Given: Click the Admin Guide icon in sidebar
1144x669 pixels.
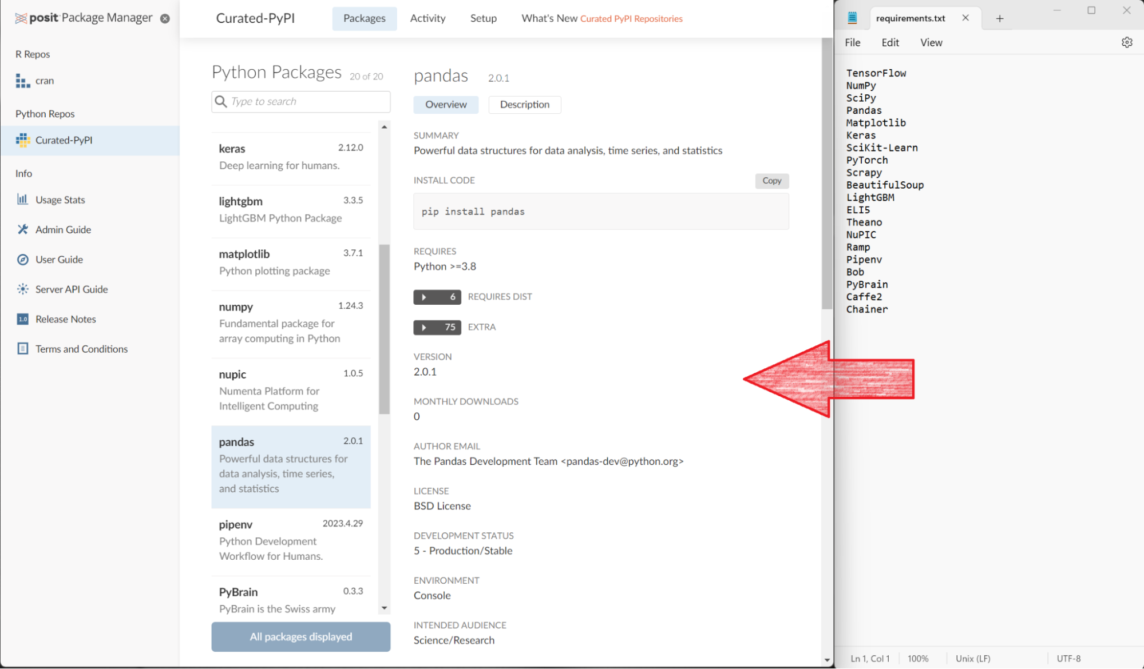Looking at the screenshot, I should coord(22,229).
